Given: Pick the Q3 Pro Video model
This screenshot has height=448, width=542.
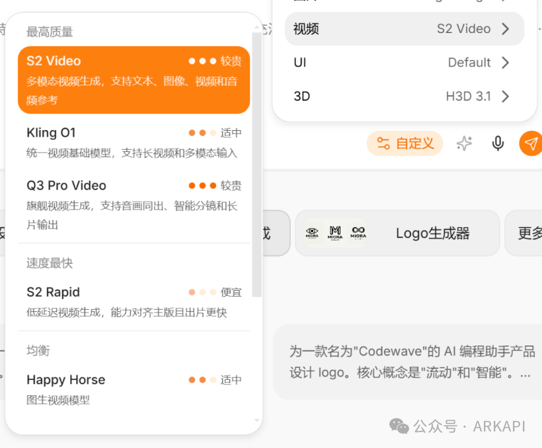Looking at the screenshot, I should pos(134,205).
